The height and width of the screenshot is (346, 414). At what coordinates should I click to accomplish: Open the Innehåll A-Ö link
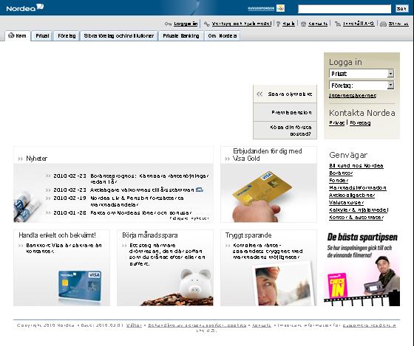tap(359, 24)
